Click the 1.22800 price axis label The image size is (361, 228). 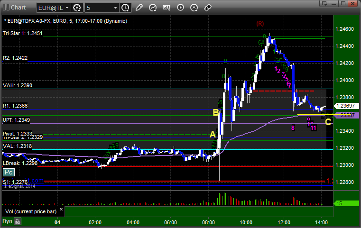pos(345,182)
